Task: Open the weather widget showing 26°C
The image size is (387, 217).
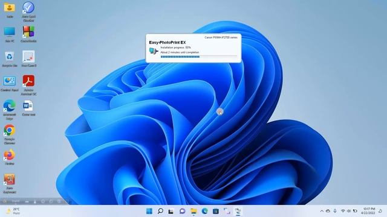Action: click(13, 211)
